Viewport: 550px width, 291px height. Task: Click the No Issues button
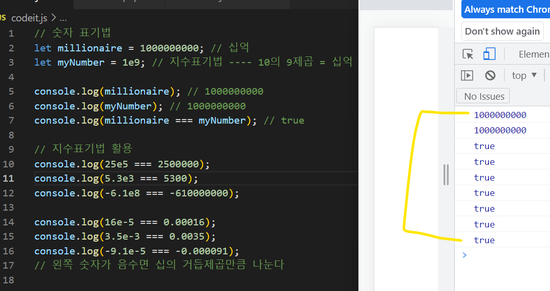(483, 96)
